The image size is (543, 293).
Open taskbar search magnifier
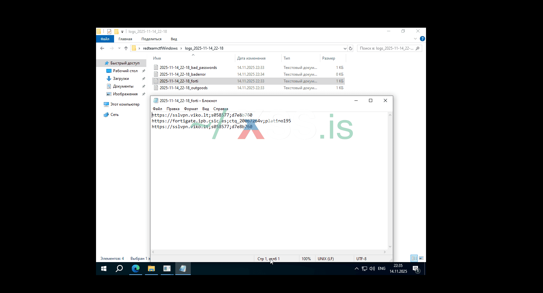pos(119,269)
